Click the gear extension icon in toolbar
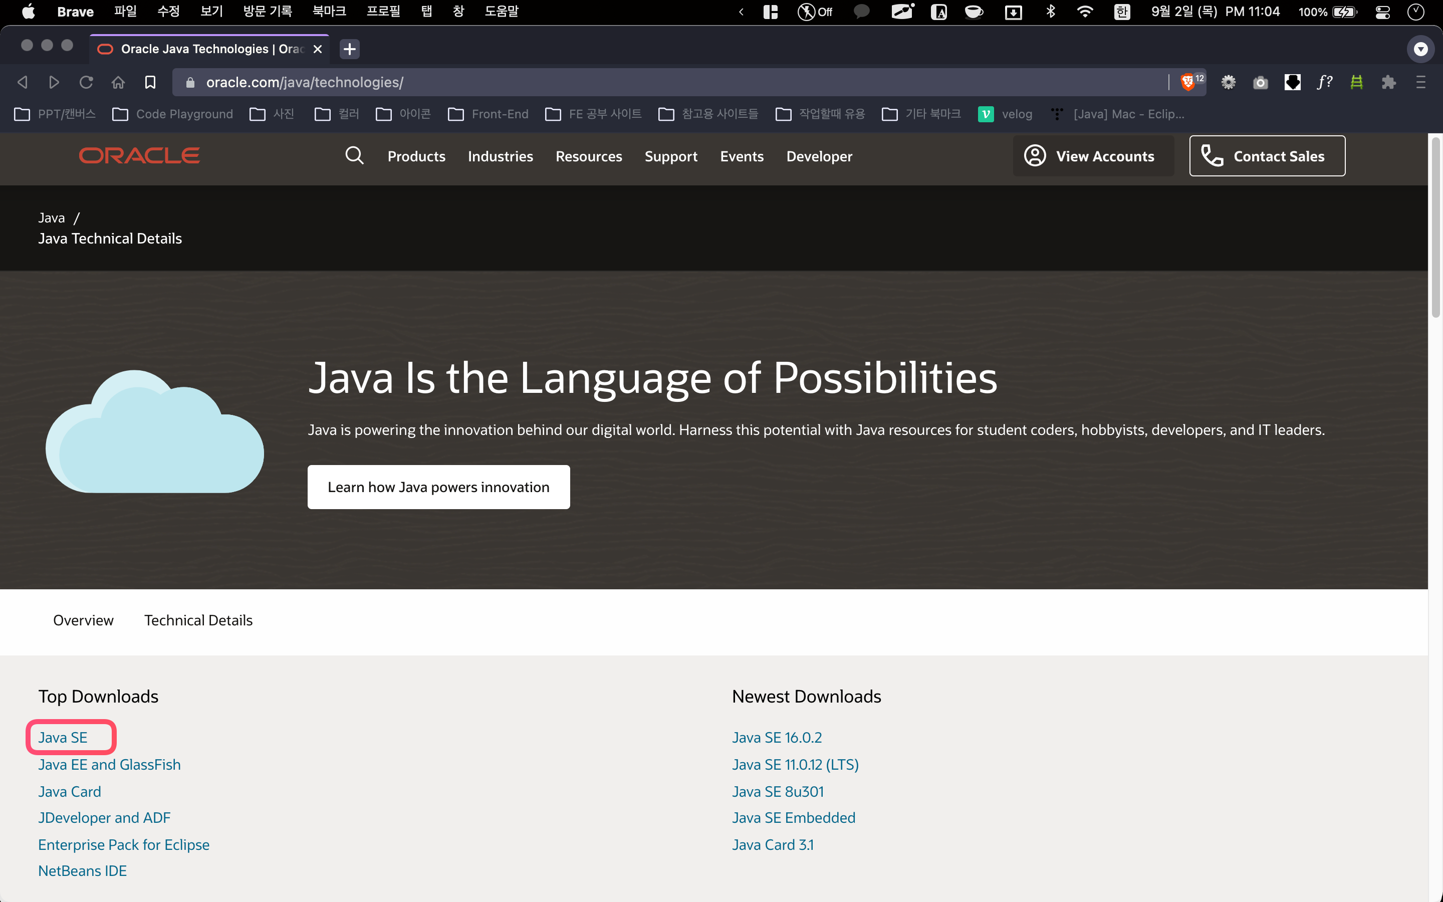1443x902 pixels. [x=1229, y=82]
